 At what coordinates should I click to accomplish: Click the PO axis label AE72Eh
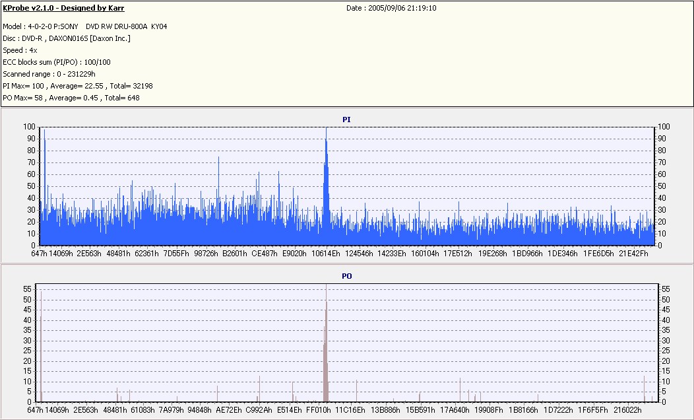229,410
